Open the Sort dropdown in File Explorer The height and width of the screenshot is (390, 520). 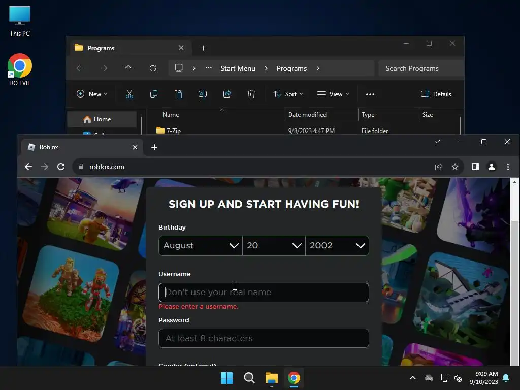(288, 94)
